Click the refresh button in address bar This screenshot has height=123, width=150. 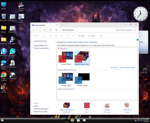point(50,30)
